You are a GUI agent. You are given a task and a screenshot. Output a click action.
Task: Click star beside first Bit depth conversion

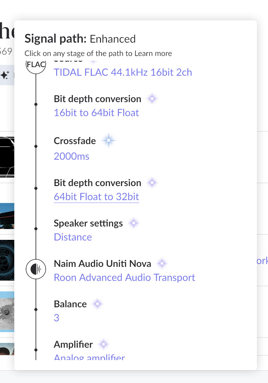pyautogui.click(x=152, y=99)
